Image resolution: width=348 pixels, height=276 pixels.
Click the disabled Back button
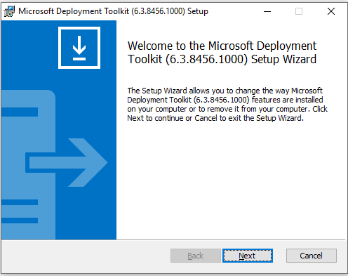[196, 256]
